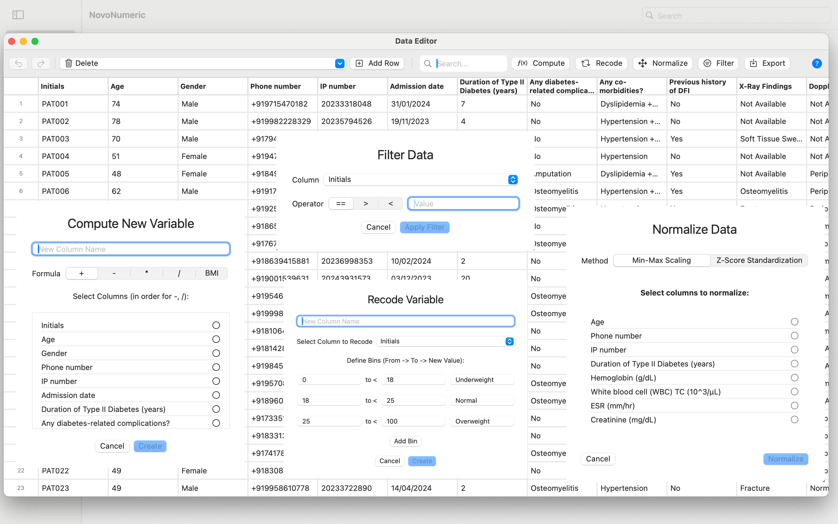Select the greater-than operator in Filter Data
Image resolution: width=838 pixels, height=524 pixels.
coord(366,203)
